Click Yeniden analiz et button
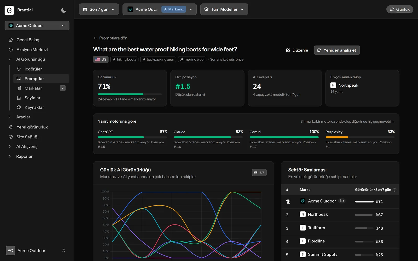Image resolution: width=418 pixels, height=261 pixels. pyautogui.click(x=337, y=50)
